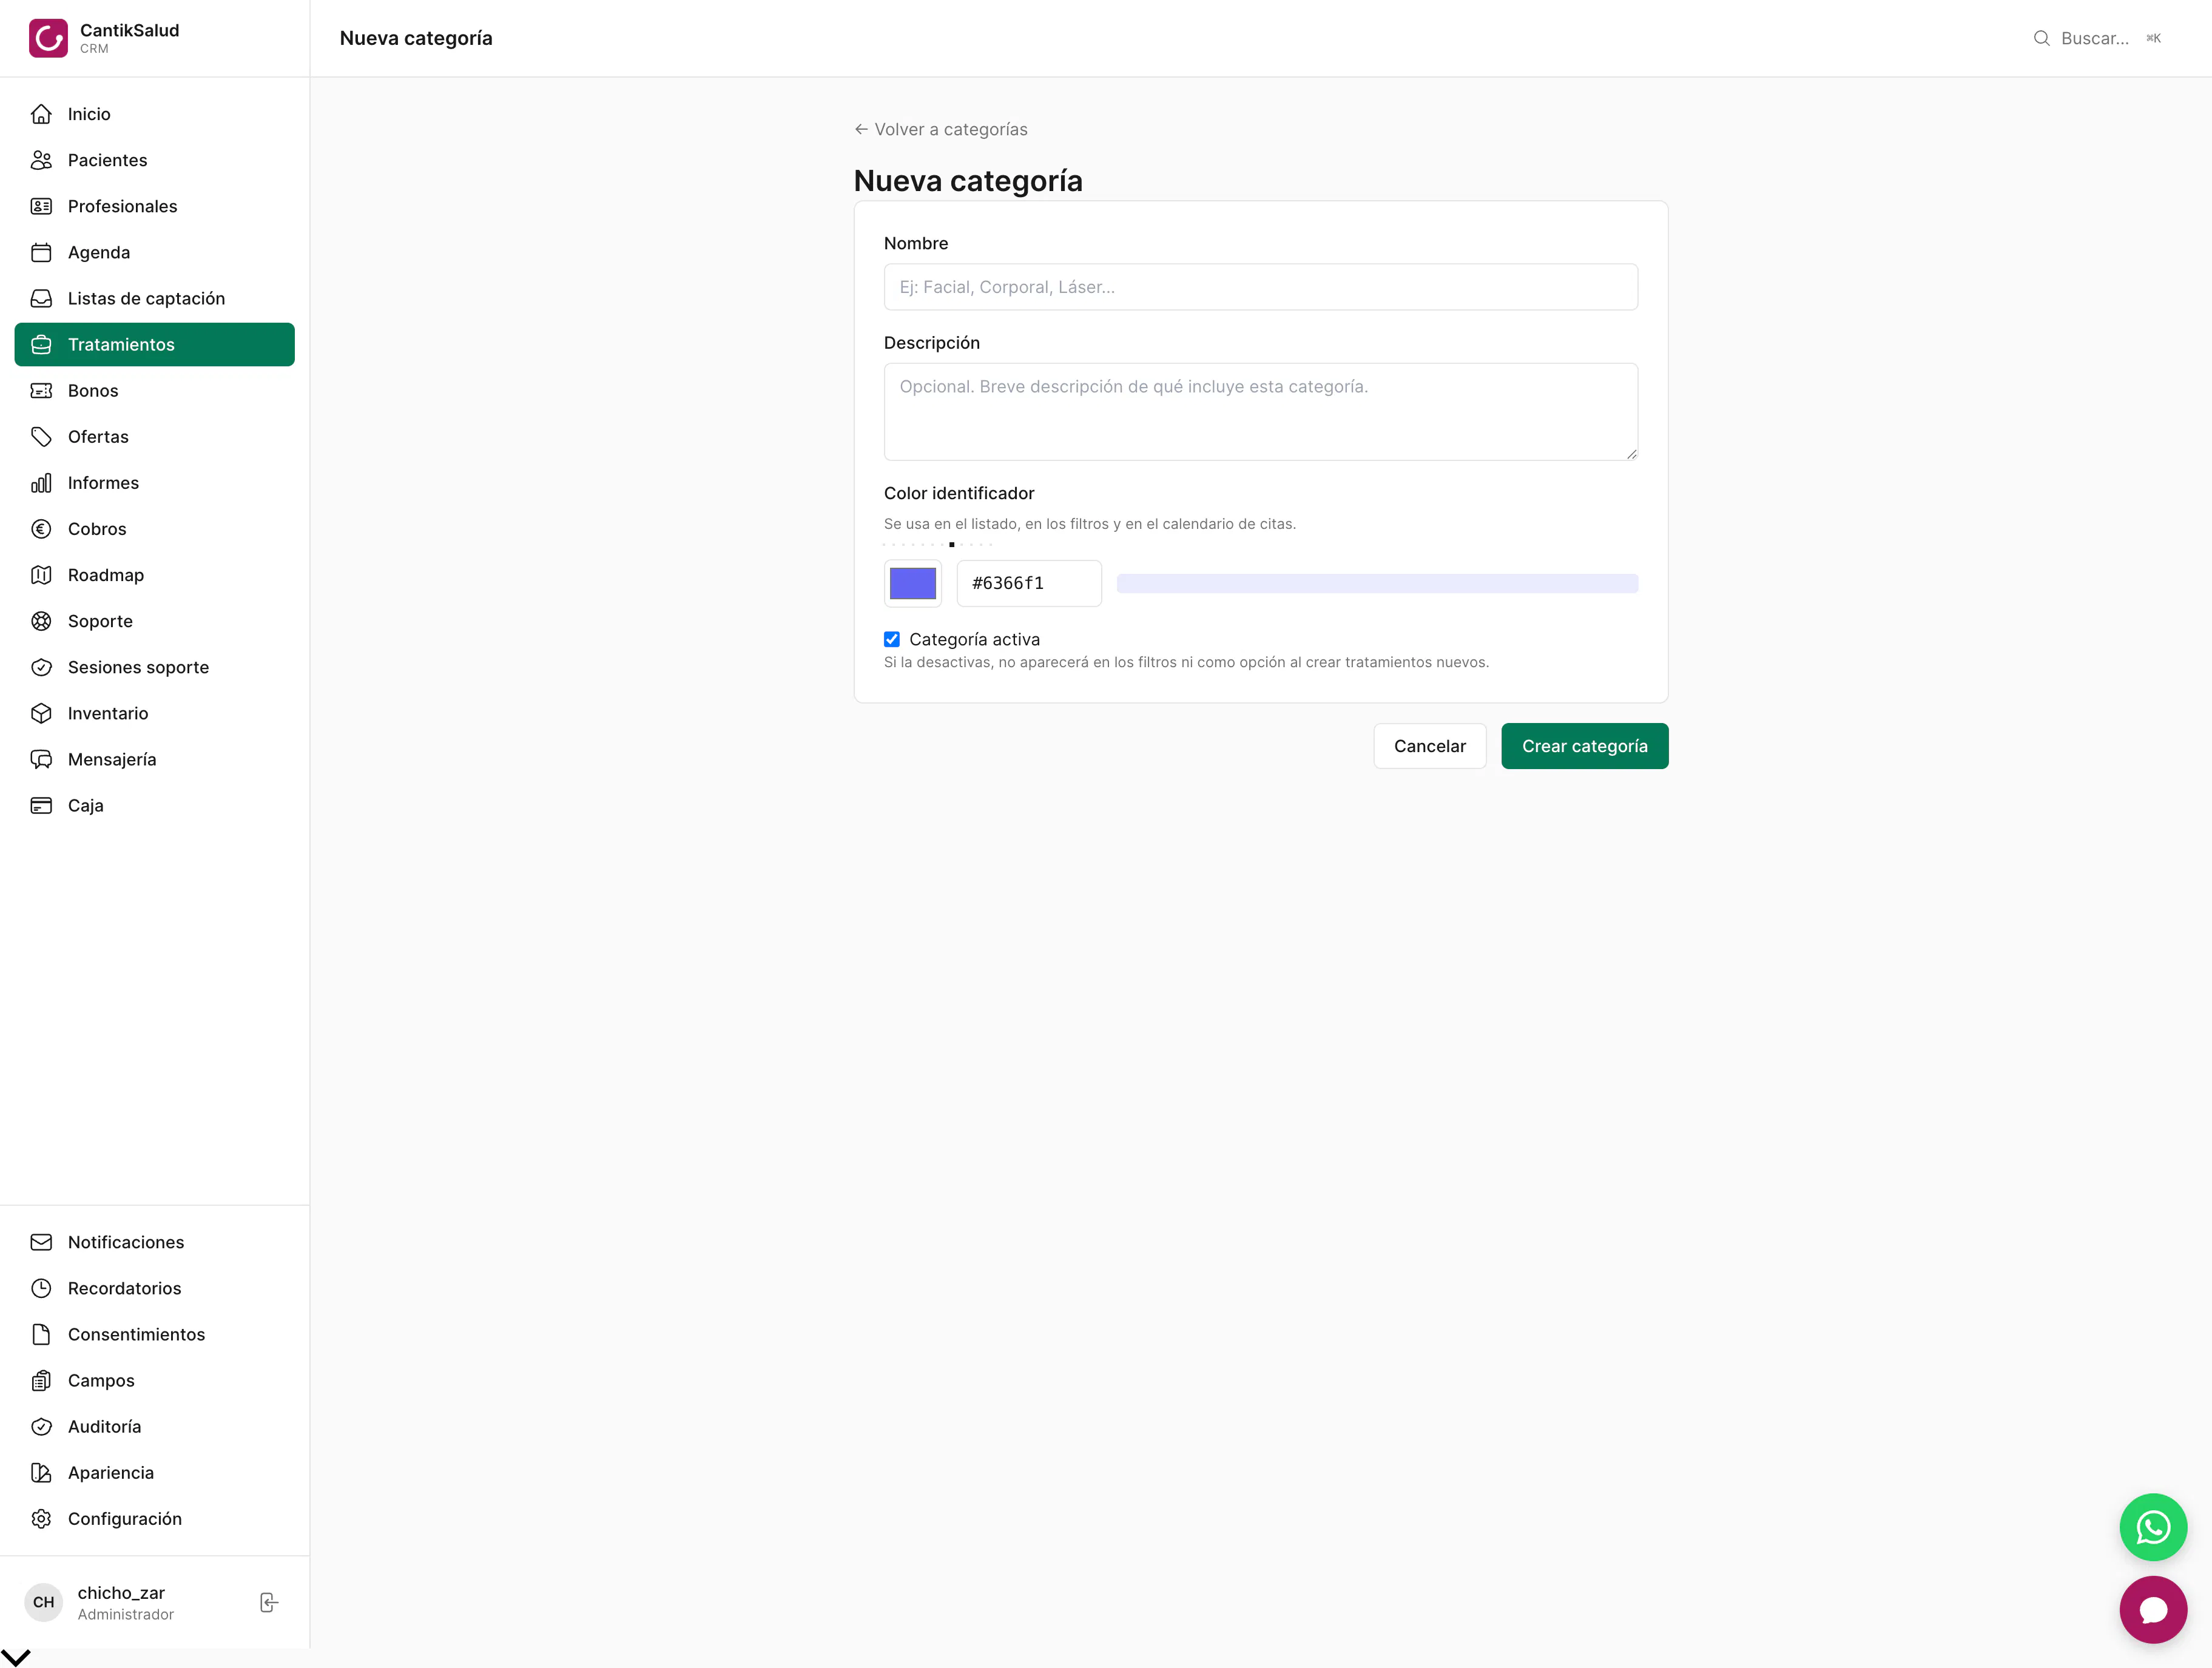Image resolution: width=2212 pixels, height=1668 pixels.
Task: Click the Configuración gear icon
Action: pos(41,1518)
